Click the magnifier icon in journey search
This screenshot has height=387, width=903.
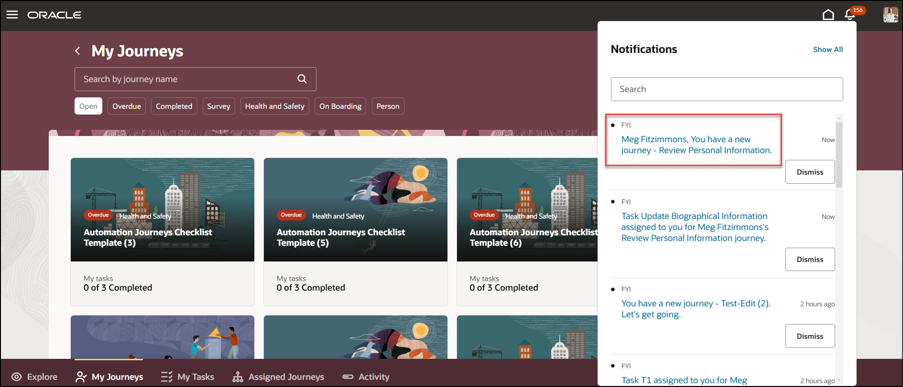302,79
